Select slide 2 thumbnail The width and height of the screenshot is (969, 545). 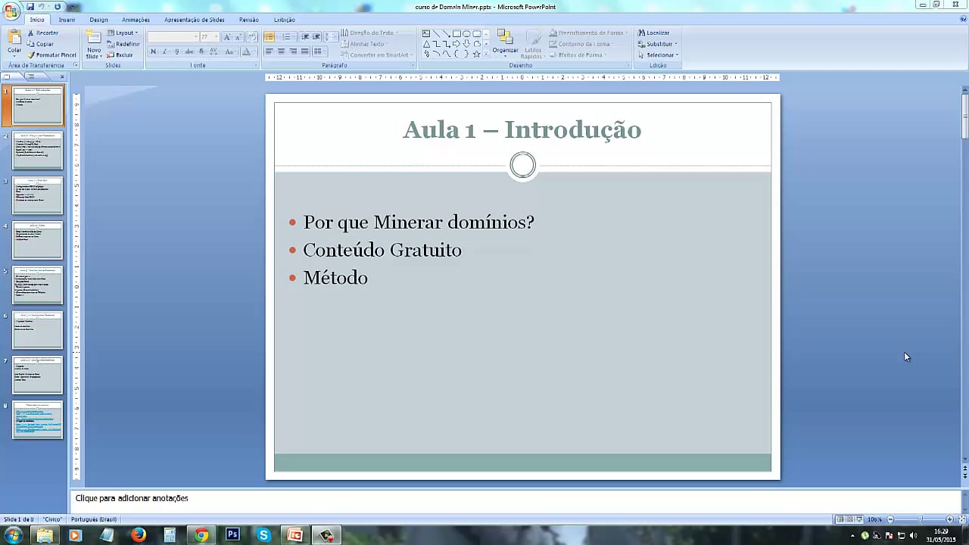(x=38, y=150)
